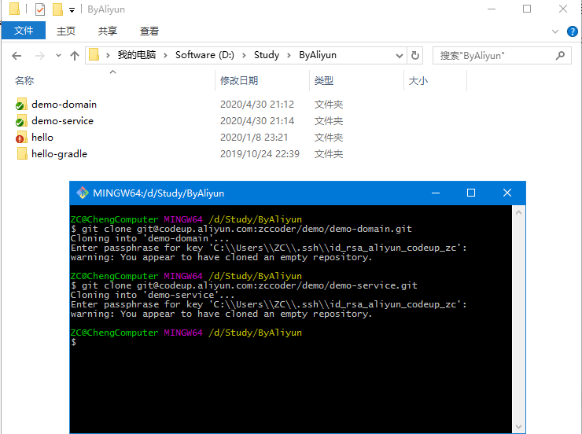Close the ByAliyun Explorer window
This screenshot has height=434, width=582.
[x=562, y=9]
